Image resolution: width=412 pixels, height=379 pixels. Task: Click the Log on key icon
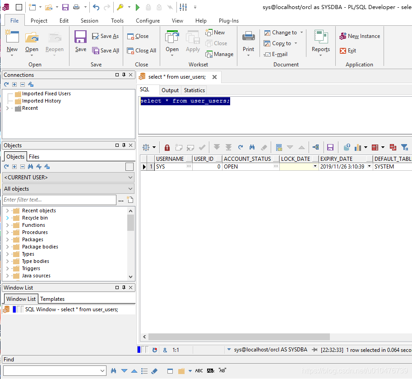click(120, 7)
